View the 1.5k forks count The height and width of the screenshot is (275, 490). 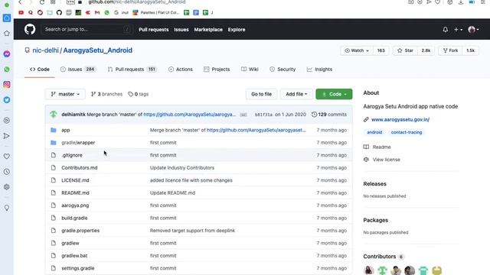tap(471, 50)
